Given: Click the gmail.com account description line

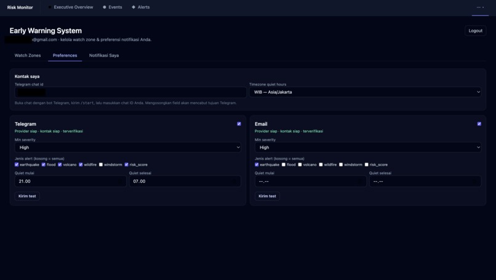Looking at the screenshot, I should coord(92,39).
